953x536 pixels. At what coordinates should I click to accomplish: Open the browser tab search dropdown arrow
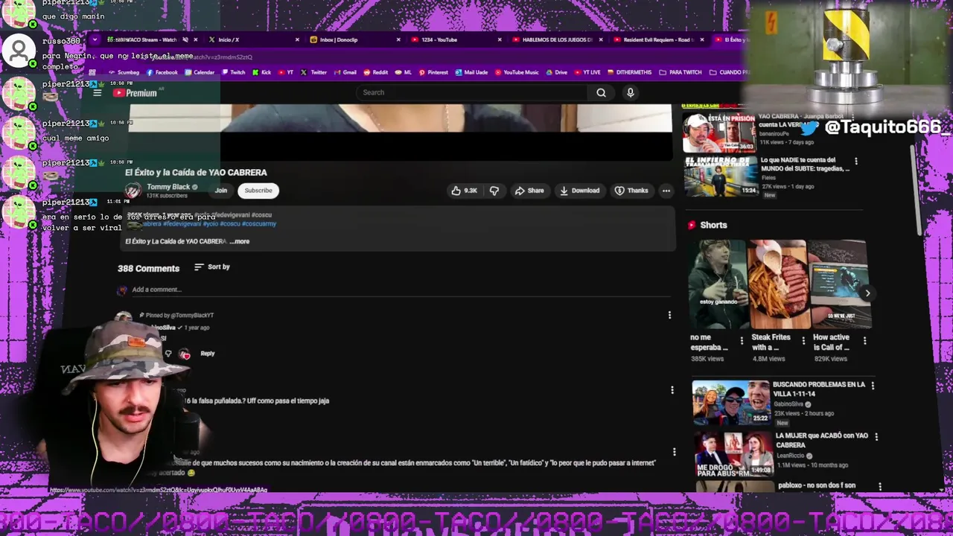[95, 39]
